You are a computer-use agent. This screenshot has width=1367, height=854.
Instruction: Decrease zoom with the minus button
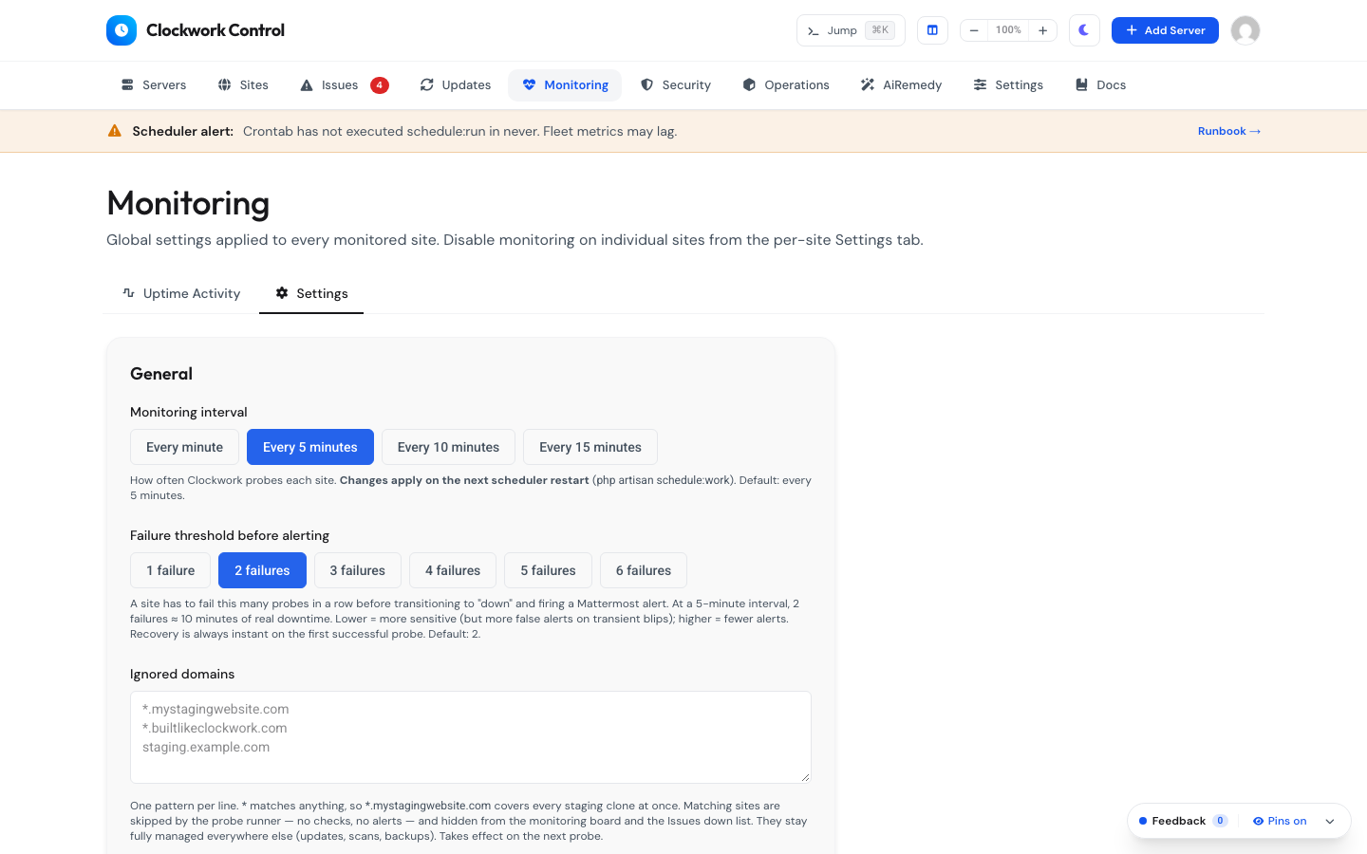(x=974, y=30)
